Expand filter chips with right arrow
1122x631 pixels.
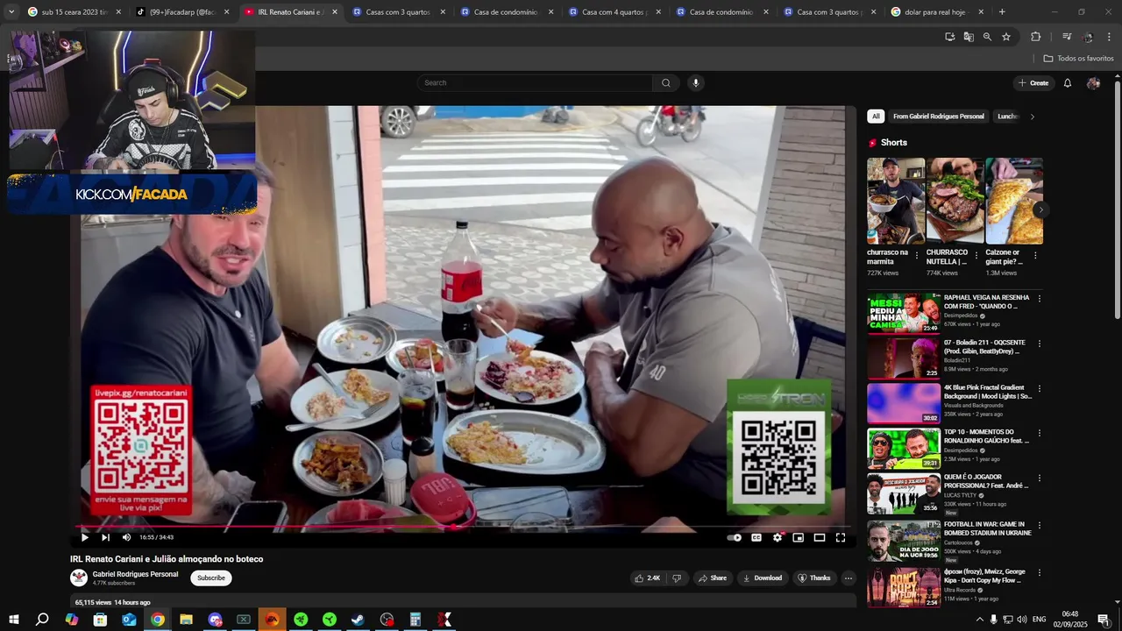pos(1033,117)
